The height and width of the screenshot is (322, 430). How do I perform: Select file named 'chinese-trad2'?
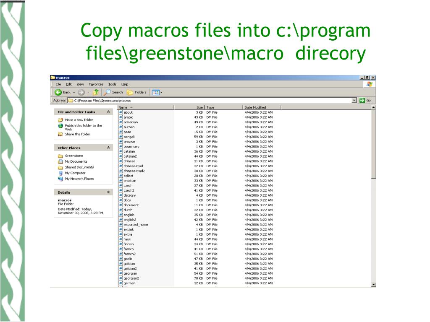(134, 171)
